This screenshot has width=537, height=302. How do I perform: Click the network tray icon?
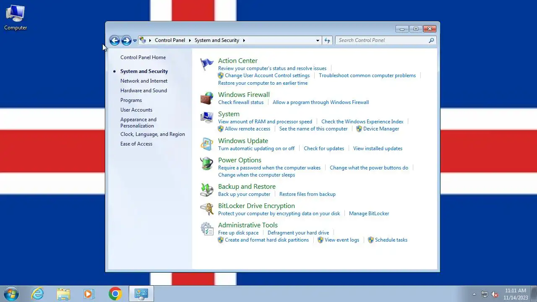coord(485,294)
